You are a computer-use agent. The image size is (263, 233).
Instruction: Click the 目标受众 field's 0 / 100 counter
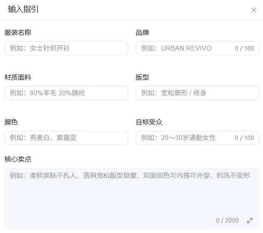click(244, 138)
